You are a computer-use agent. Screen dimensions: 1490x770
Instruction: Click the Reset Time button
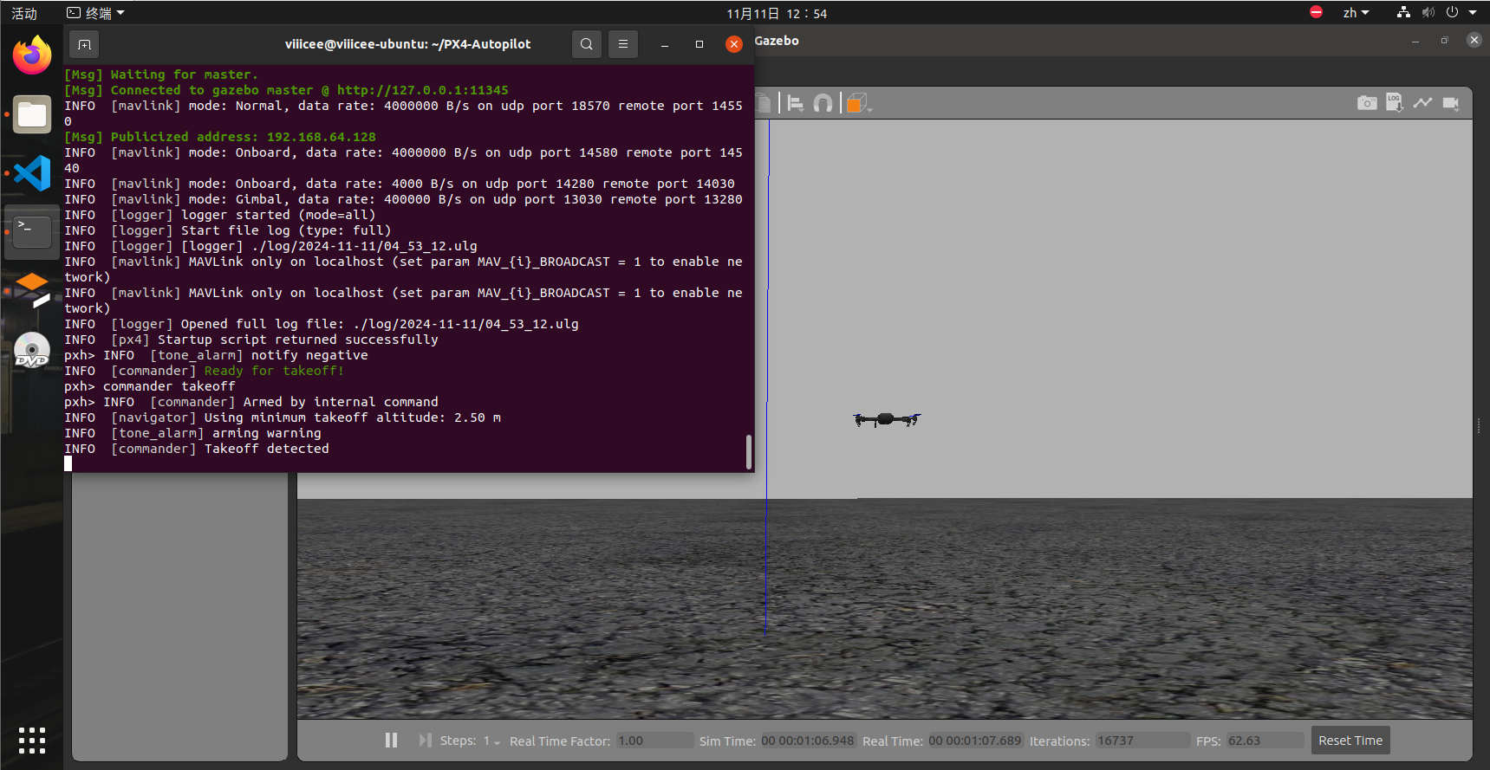[x=1350, y=741]
